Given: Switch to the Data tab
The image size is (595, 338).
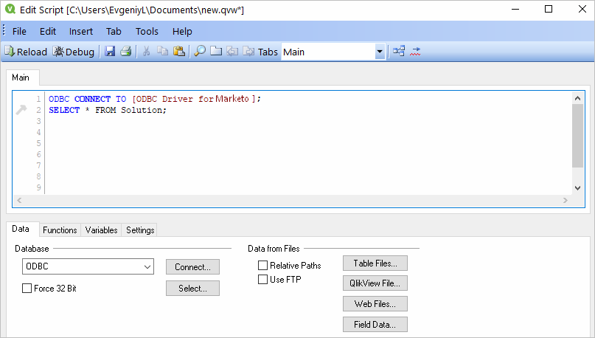Looking at the screenshot, I should tap(21, 229).
